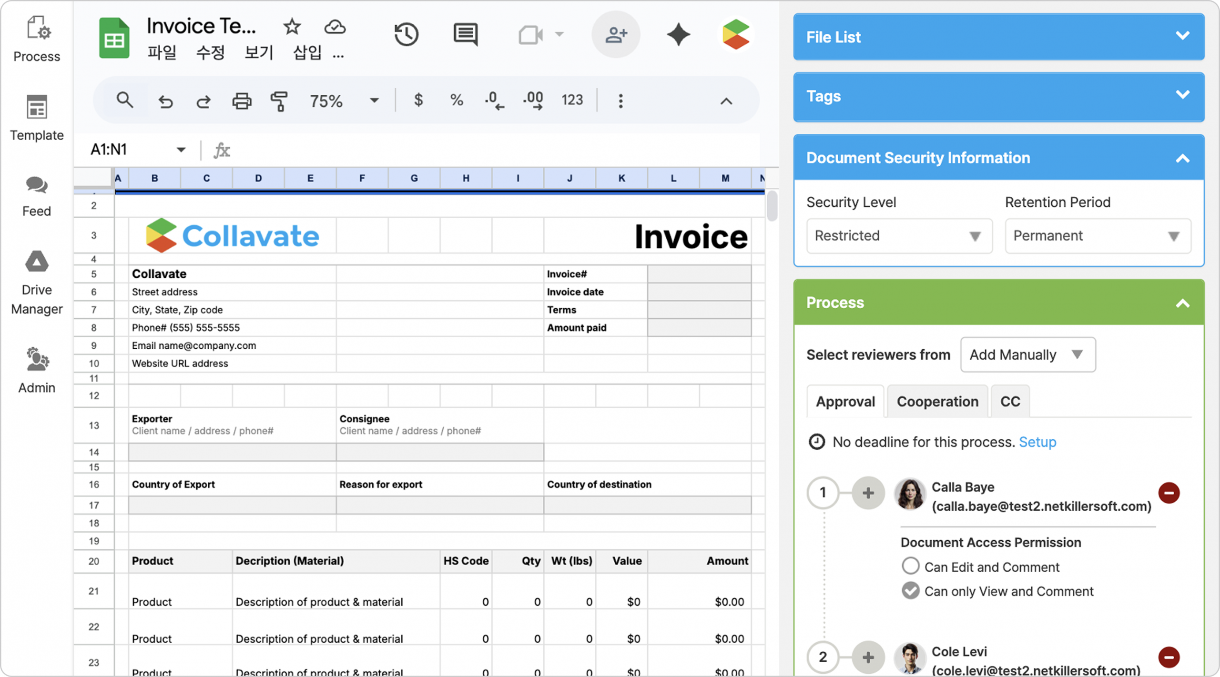This screenshot has width=1220, height=677.
Task: Add reviewer after step 2 plus button
Action: click(x=868, y=657)
